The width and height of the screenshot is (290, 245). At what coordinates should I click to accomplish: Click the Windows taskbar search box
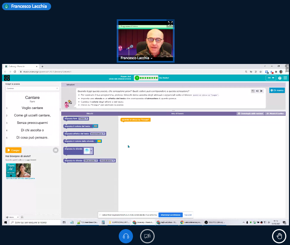pyautogui.click(x=35, y=222)
